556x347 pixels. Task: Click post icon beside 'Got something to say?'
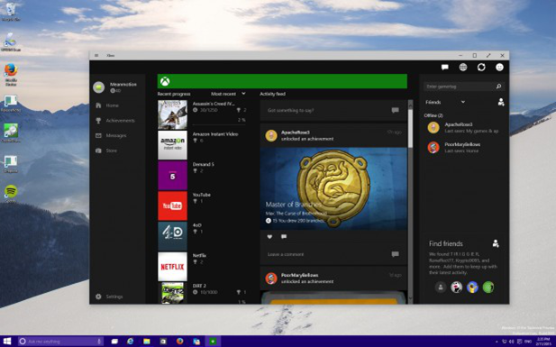[x=395, y=110]
